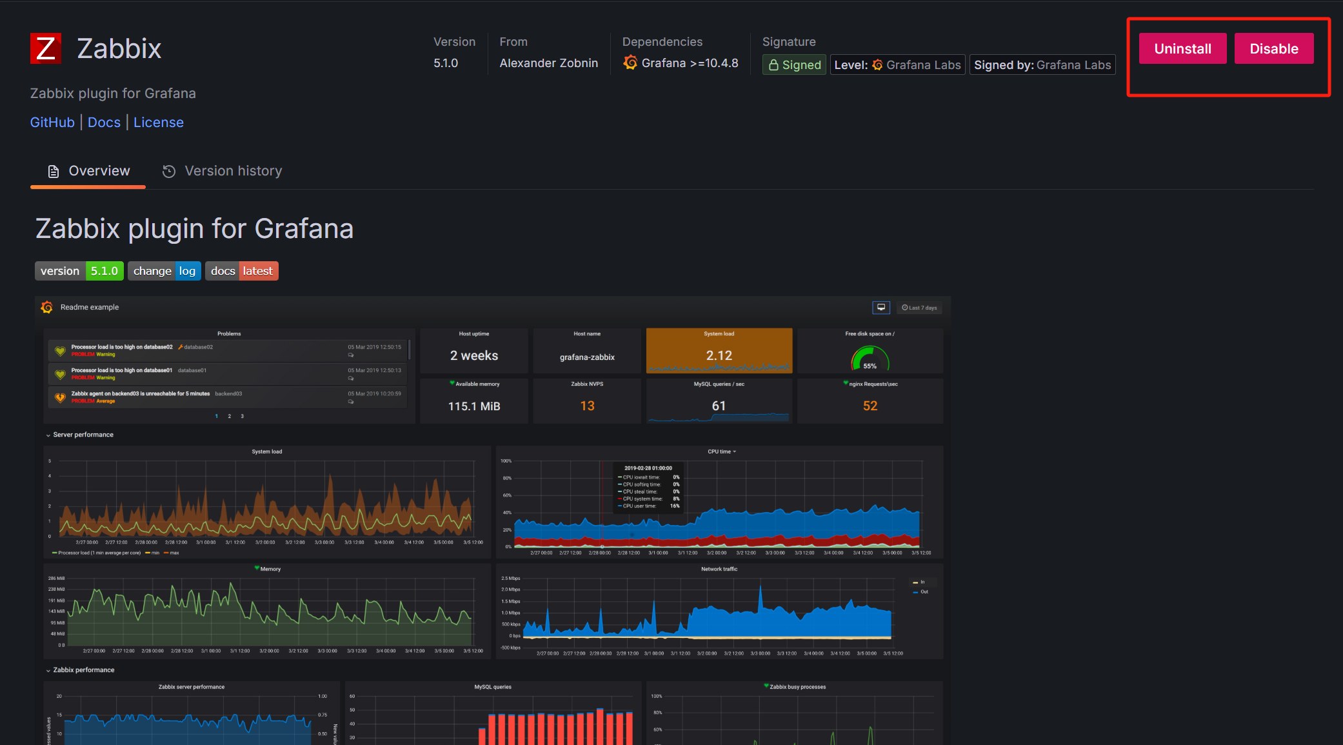
Task: Click the 'Alexander Zobnin' author name
Action: coord(548,63)
